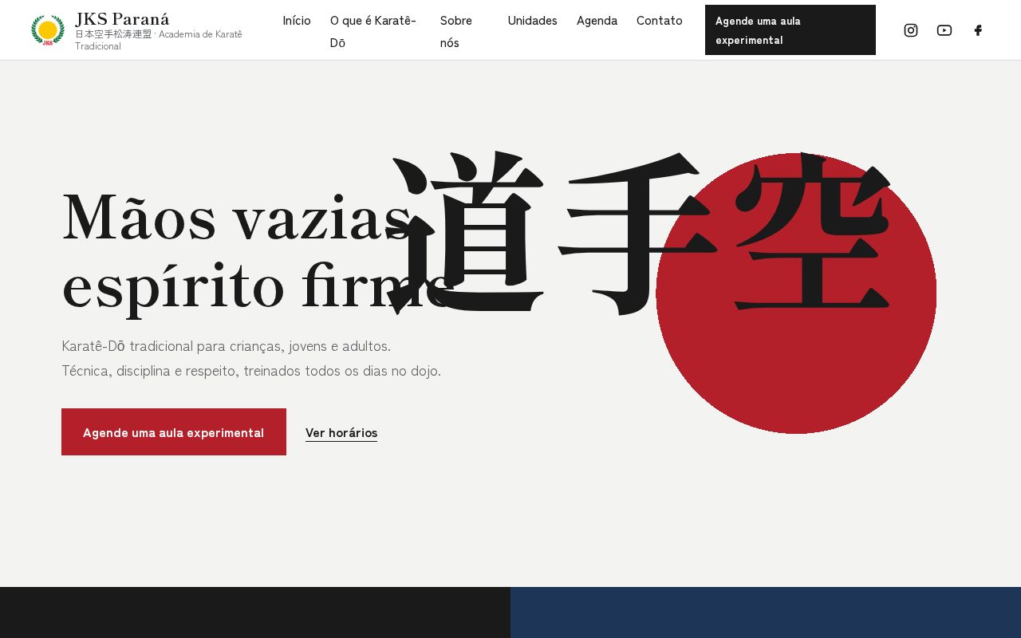Follow the Ver horários link
Image resolution: width=1021 pixels, height=638 pixels.
pyautogui.click(x=341, y=432)
